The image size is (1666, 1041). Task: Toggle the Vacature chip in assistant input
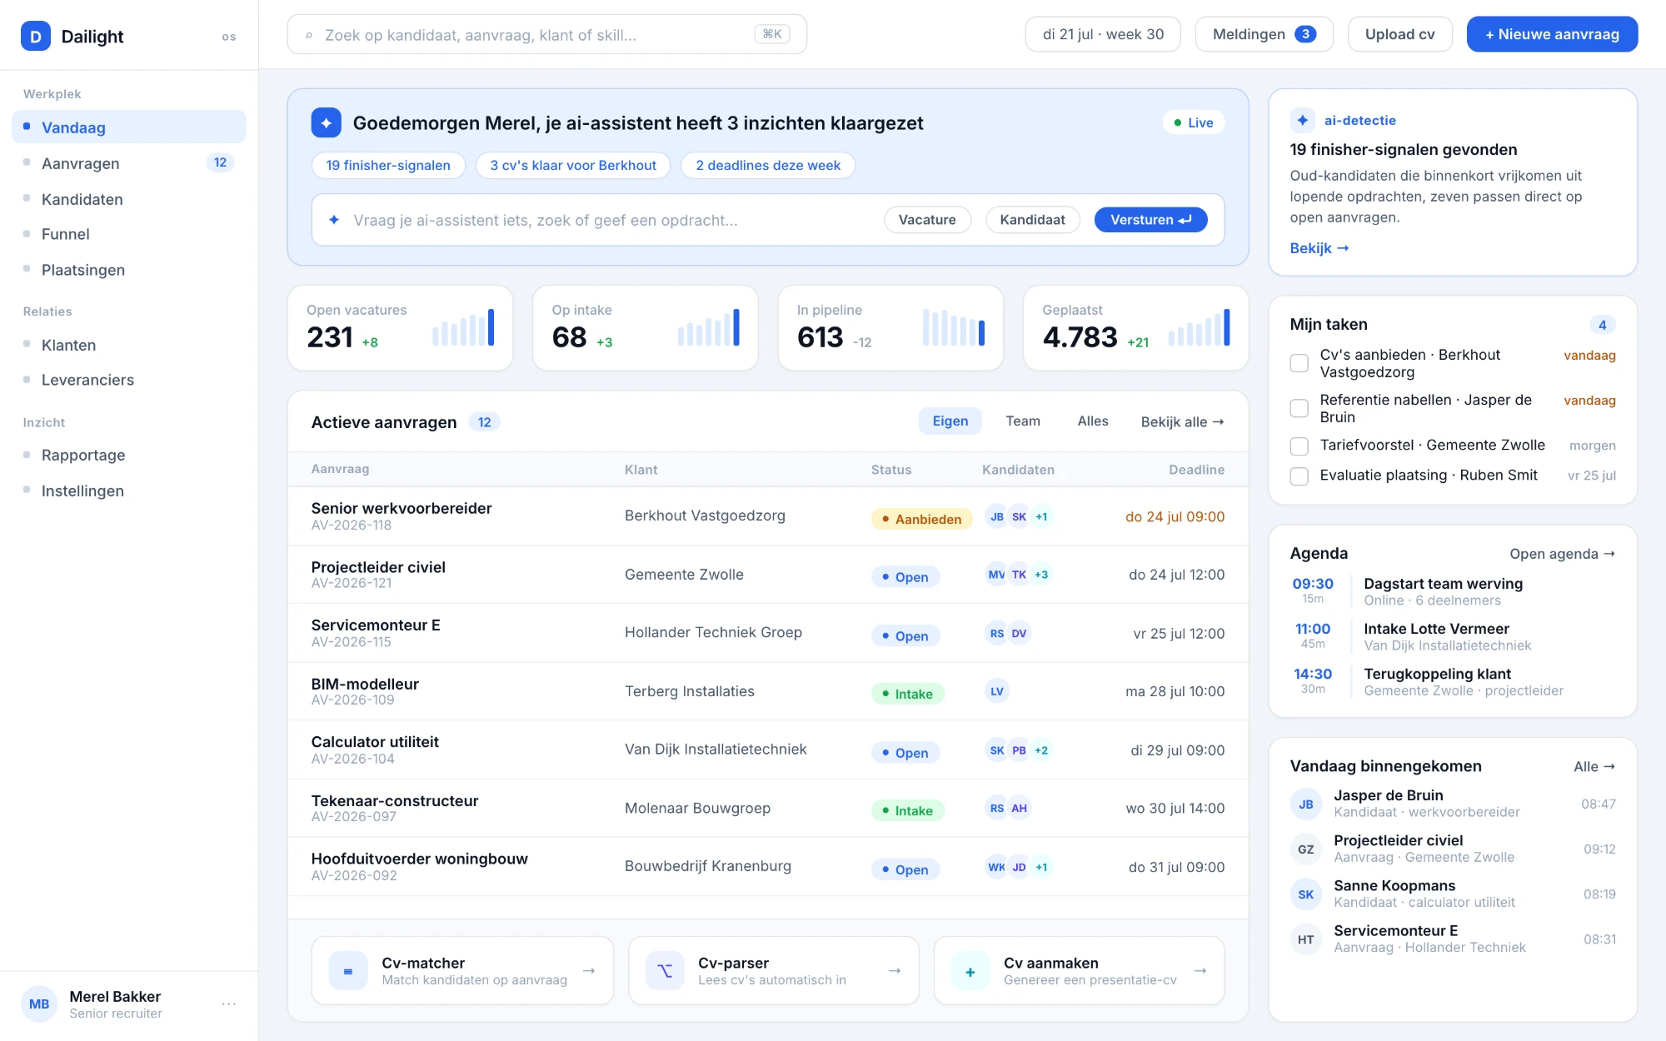(x=927, y=220)
